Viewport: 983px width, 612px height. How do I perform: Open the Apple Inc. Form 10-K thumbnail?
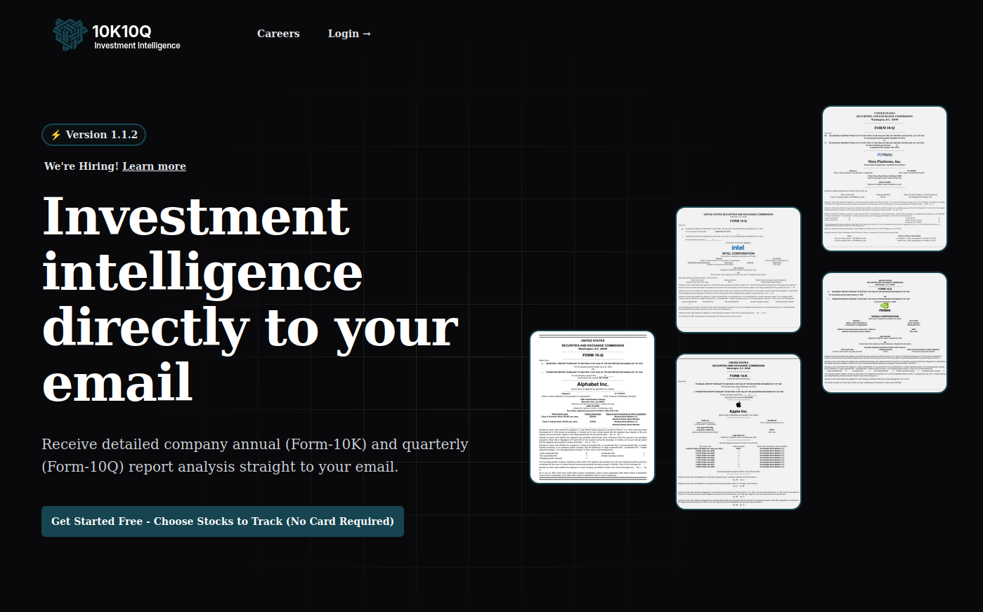(x=738, y=432)
